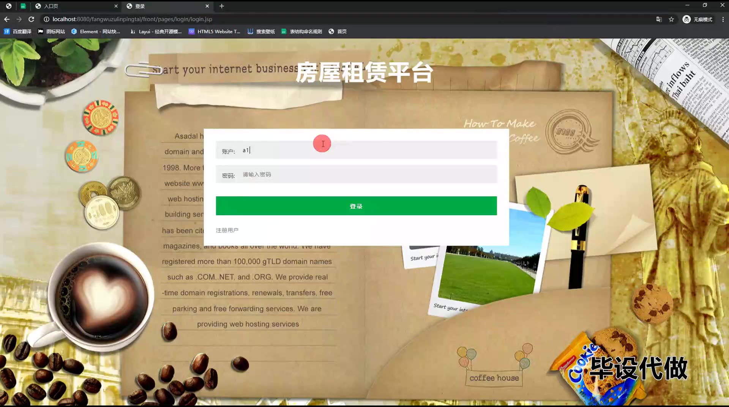Open the Layui bookmark
The image size is (729, 407).
click(156, 32)
